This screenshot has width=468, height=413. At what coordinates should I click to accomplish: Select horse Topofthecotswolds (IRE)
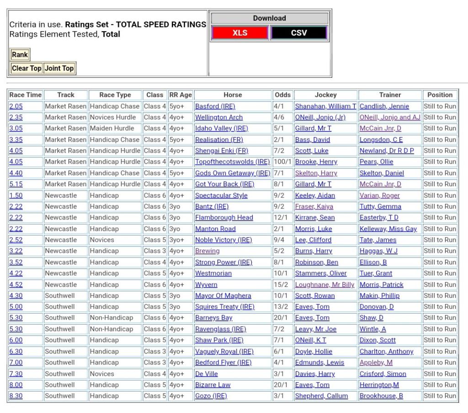233,161
